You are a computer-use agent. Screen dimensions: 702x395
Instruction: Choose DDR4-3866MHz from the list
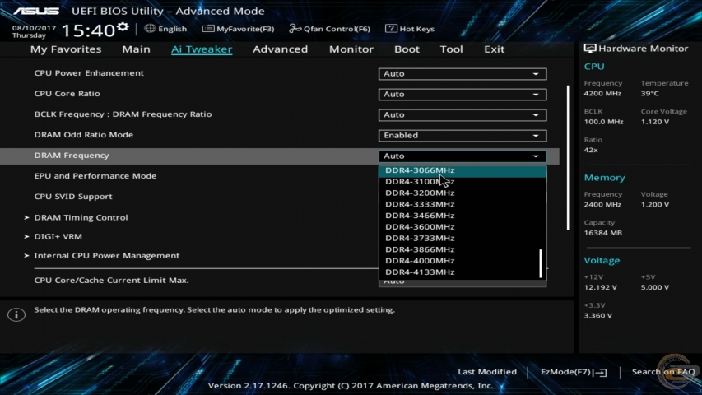point(460,249)
